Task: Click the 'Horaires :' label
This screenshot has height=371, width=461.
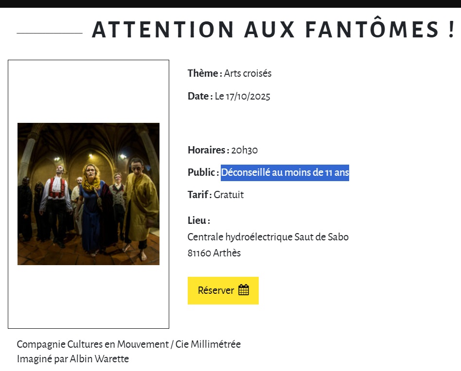Action: point(208,150)
